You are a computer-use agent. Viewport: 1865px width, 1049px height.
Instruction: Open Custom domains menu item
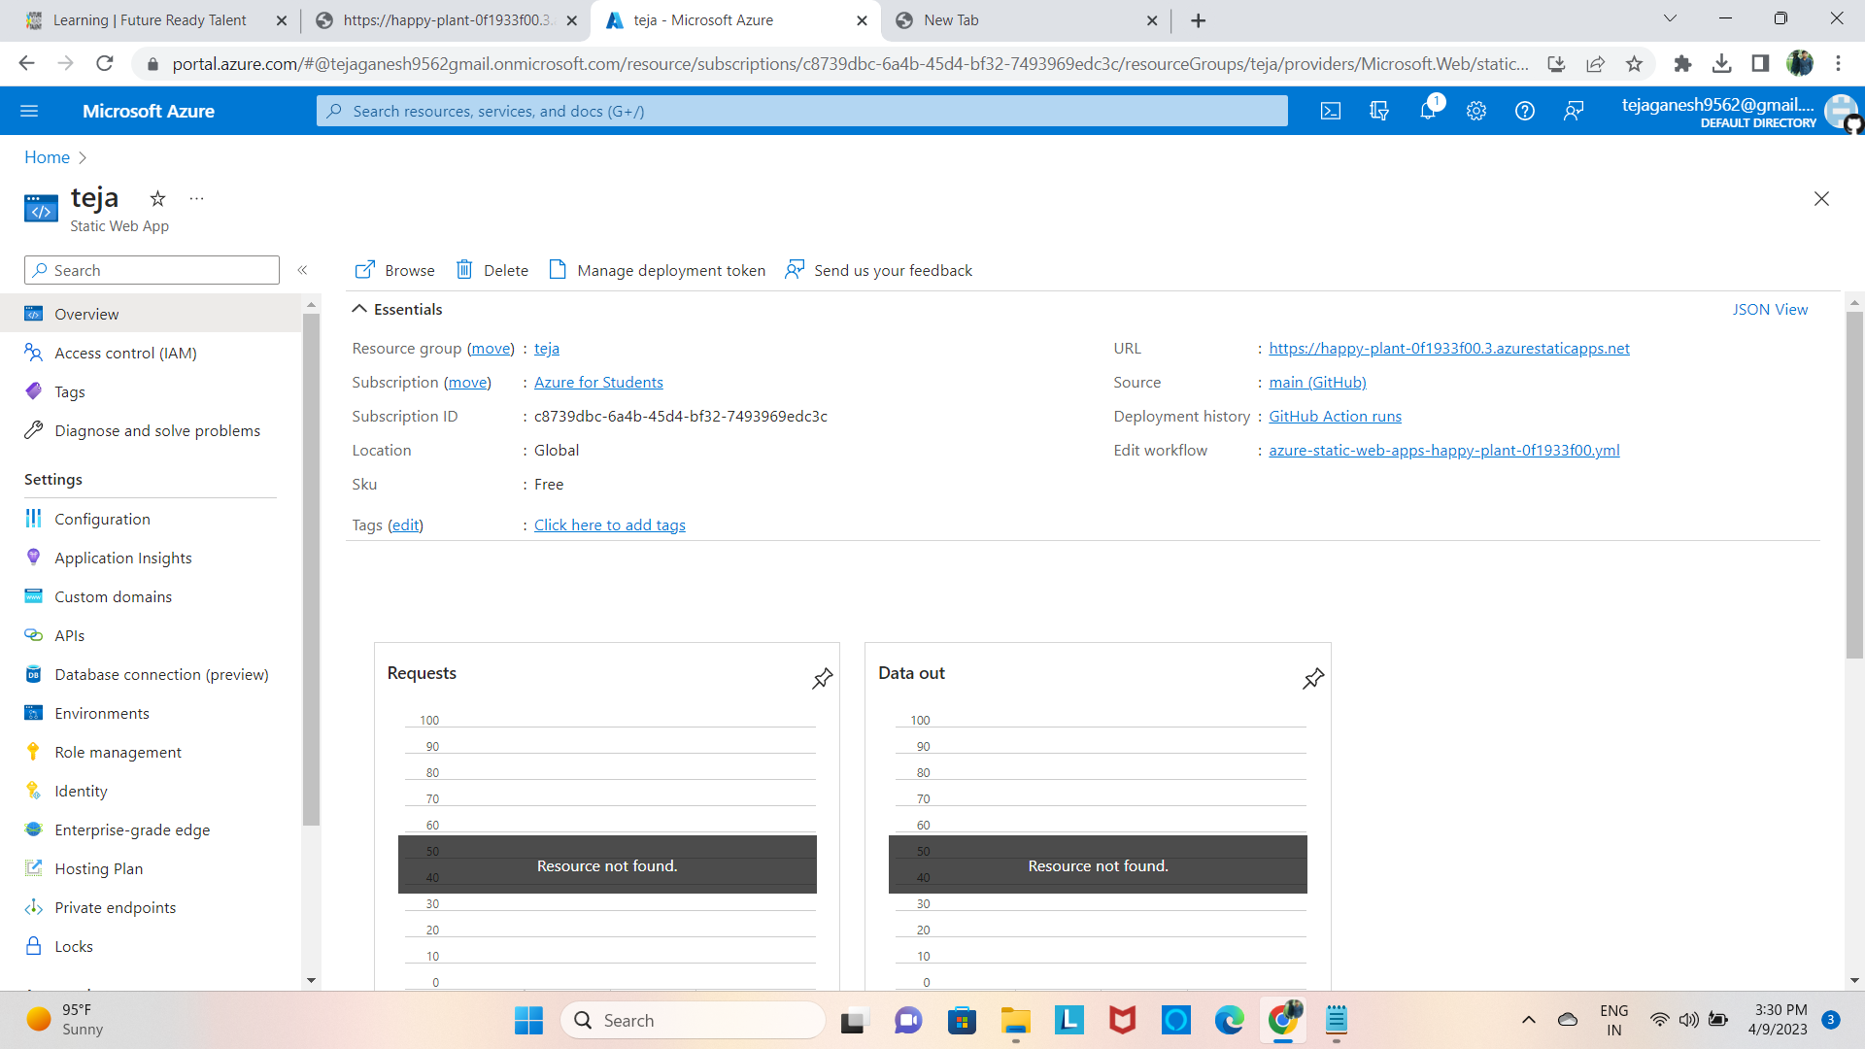click(x=113, y=596)
